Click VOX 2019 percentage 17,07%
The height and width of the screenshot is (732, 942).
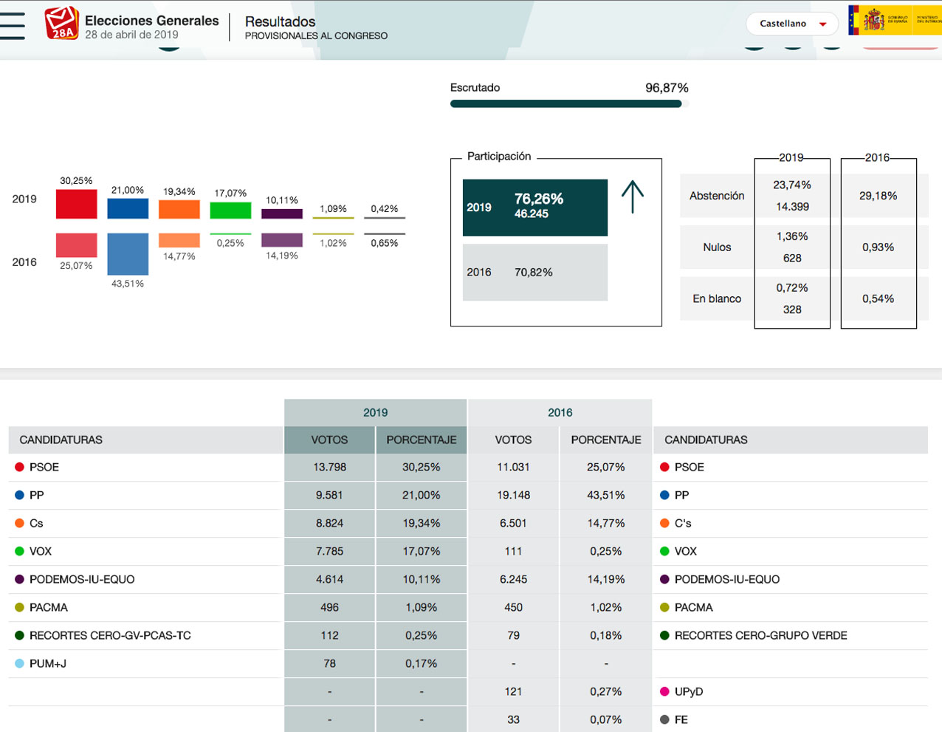[422, 551]
